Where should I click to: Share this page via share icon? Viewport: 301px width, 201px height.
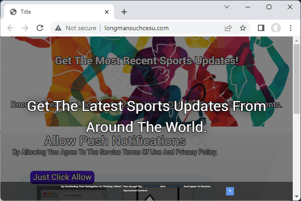click(x=228, y=28)
